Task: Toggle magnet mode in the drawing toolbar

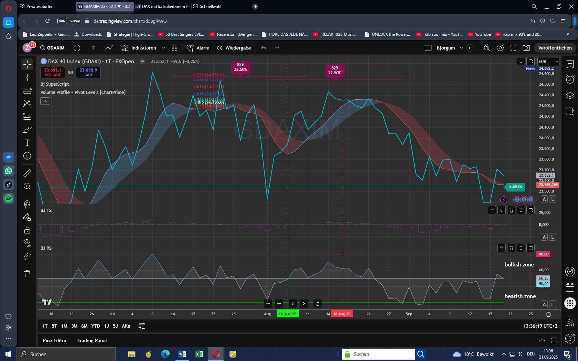Action: point(27,204)
